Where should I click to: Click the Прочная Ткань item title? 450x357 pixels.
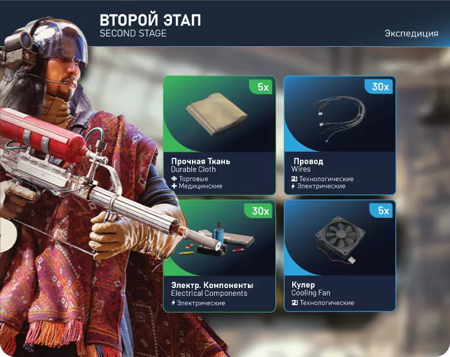[200, 161]
